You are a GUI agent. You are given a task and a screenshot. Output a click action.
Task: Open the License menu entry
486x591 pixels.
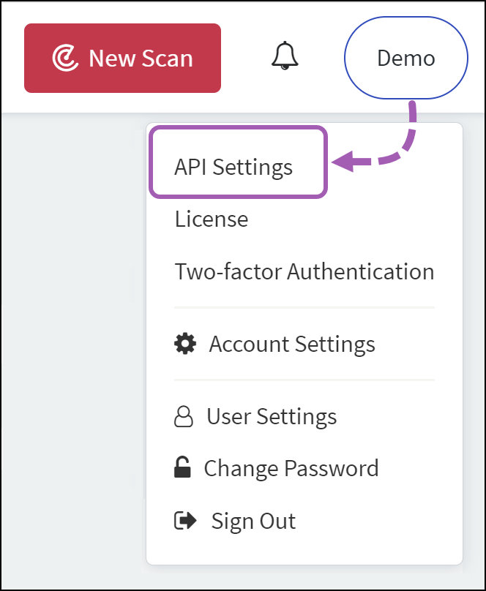point(212,219)
